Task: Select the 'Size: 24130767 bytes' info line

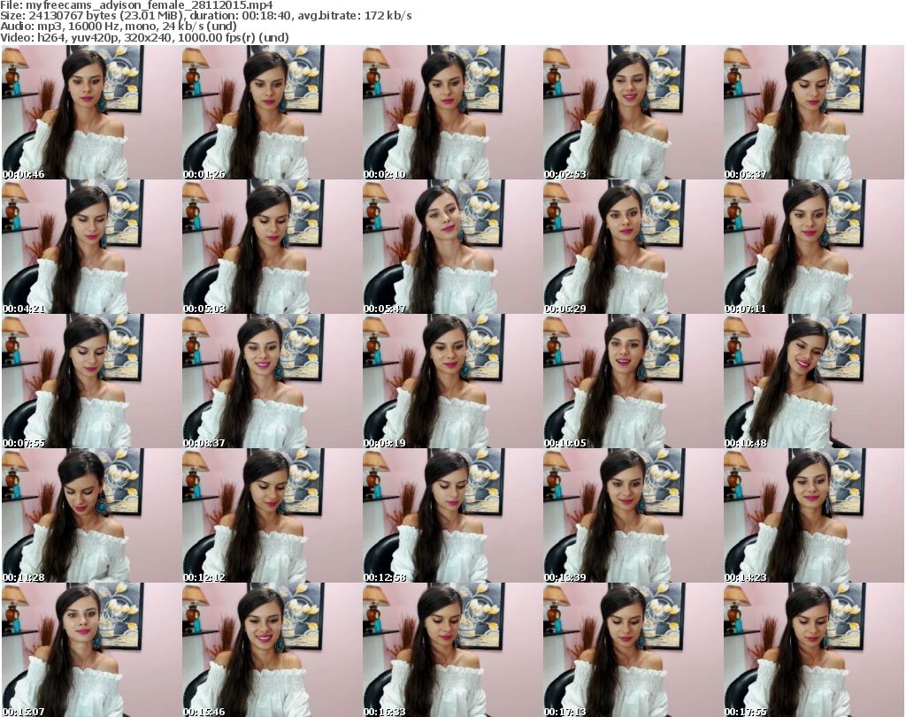Action: [x=205, y=16]
